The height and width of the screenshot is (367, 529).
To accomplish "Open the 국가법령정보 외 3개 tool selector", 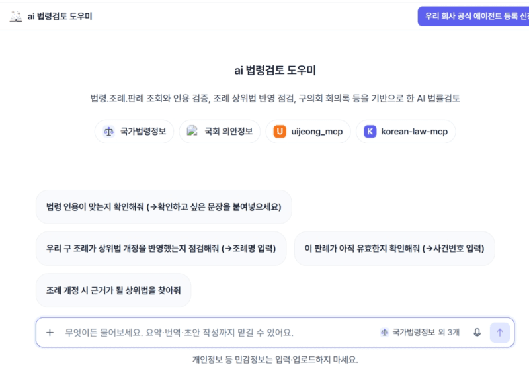I will coord(420,333).
